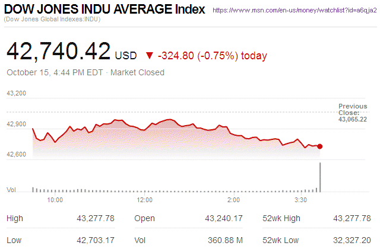The image size is (380, 249).
Task: Open the msn.com watchlist URL link
Action: (294, 11)
